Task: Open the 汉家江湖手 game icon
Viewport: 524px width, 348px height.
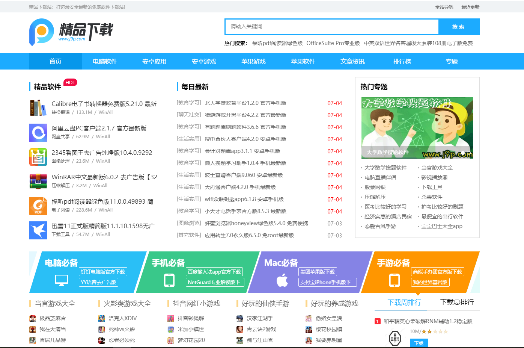Action: coord(240,319)
